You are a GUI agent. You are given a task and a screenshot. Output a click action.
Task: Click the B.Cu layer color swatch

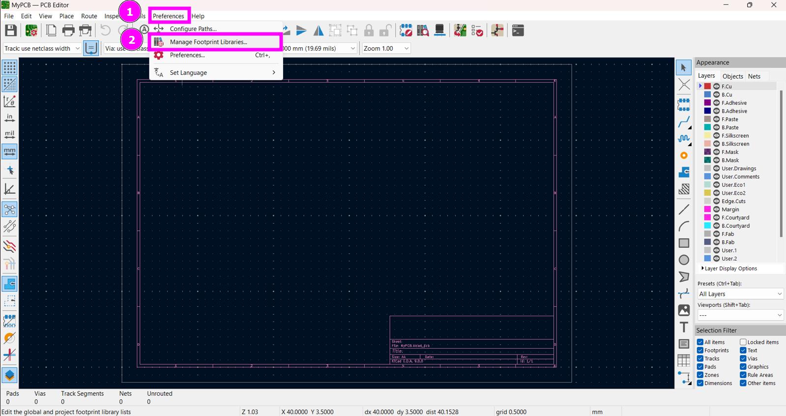click(x=707, y=94)
